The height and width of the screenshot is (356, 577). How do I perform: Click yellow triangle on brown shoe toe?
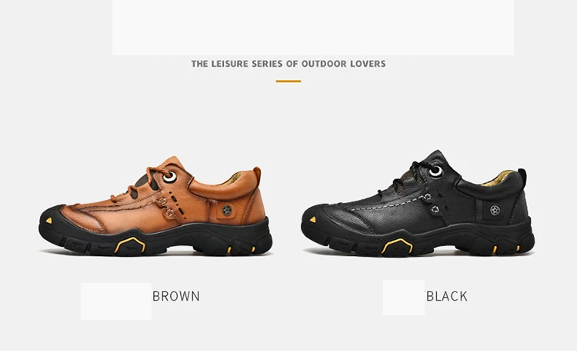49,221
